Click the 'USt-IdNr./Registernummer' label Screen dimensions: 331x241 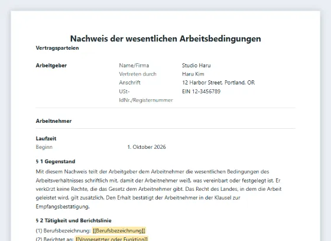(x=146, y=96)
